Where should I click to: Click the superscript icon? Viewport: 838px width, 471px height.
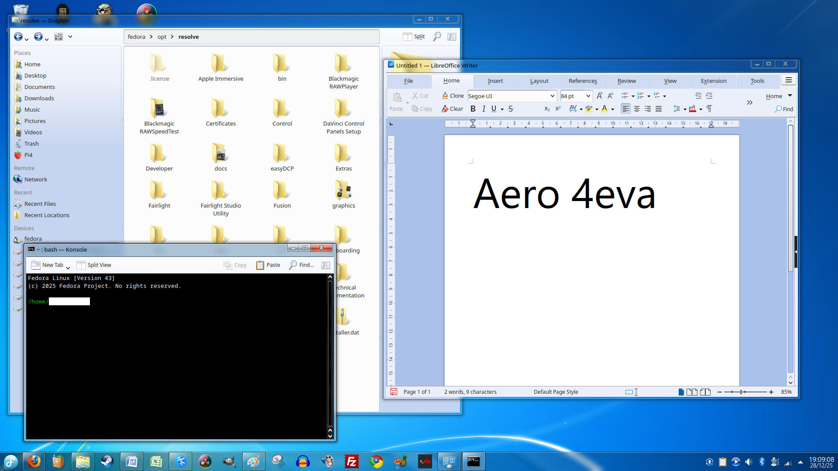(558, 109)
